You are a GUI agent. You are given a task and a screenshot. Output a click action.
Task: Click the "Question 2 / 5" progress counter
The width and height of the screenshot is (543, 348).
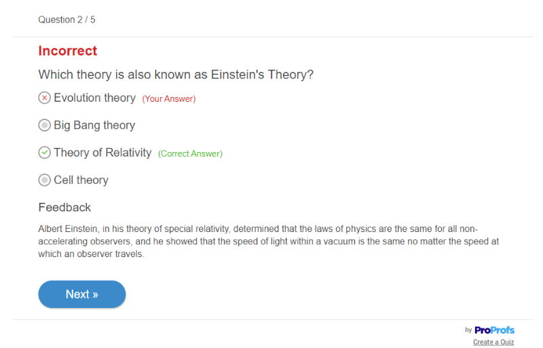tap(67, 20)
